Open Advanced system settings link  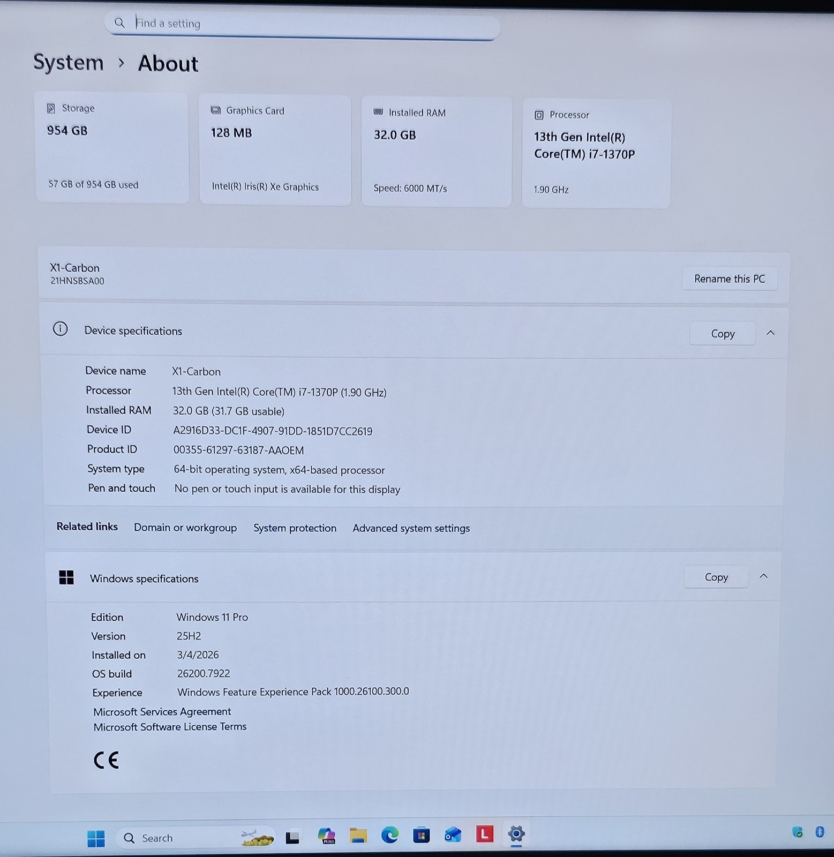coord(411,528)
